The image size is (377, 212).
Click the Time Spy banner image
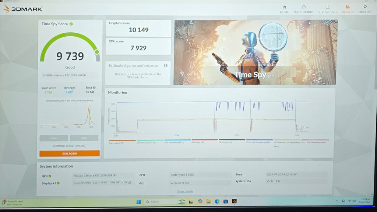click(255, 52)
